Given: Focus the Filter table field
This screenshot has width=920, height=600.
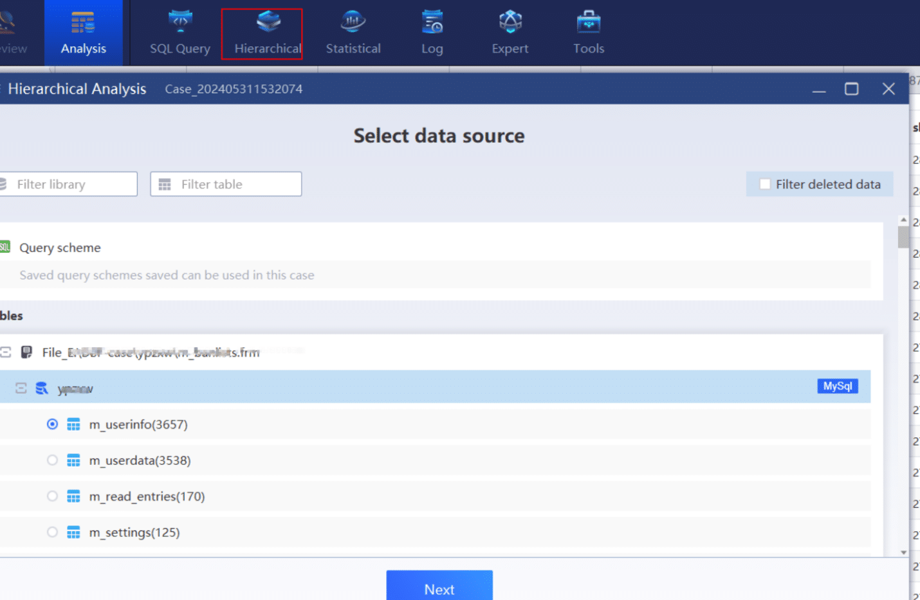Looking at the screenshot, I should tap(226, 184).
